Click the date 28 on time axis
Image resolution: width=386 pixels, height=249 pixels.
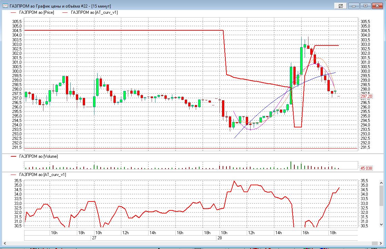(219, 238)
